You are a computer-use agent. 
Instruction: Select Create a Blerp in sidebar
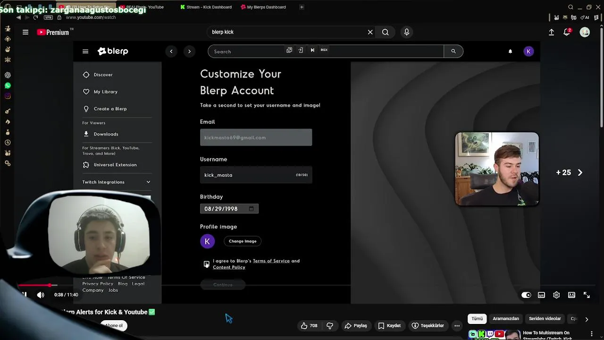coord(110,109)
